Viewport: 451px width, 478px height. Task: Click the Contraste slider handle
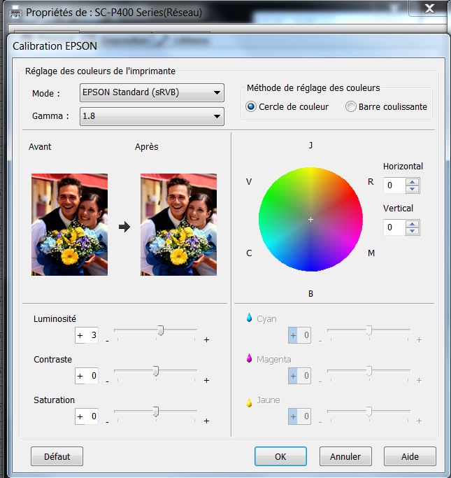(x=156, y=371)
